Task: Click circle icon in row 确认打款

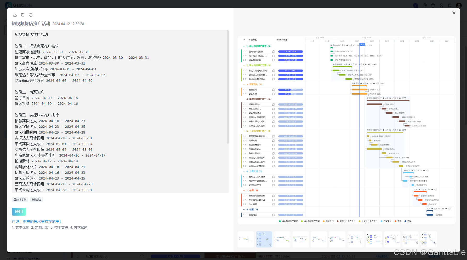Action: (x=274, y=94)
